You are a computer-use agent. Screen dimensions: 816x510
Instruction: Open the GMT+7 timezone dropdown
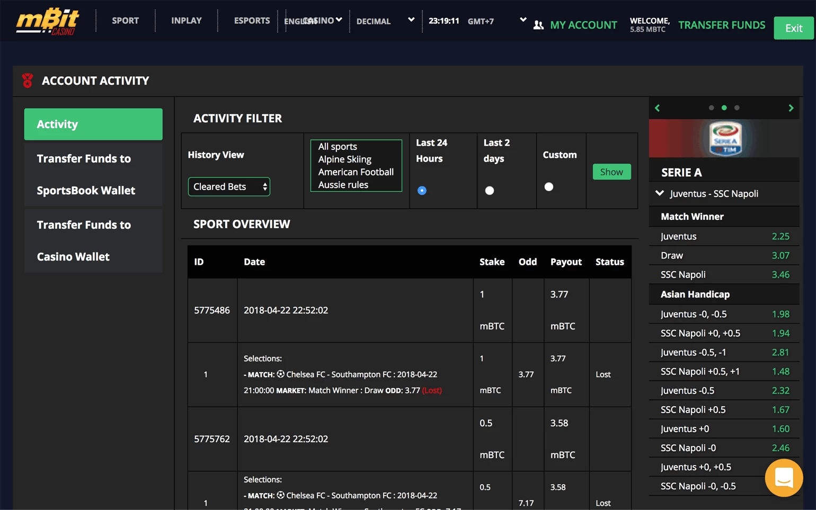497,21
